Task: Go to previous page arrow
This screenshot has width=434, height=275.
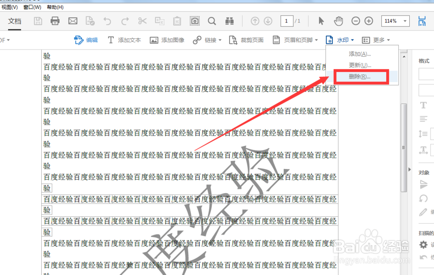Action: [x=255, y=21]
